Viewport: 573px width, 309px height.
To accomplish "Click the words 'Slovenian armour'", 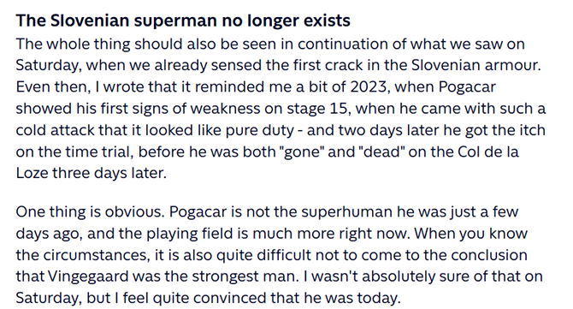I will pyautogui.click(x=476, y=65).
